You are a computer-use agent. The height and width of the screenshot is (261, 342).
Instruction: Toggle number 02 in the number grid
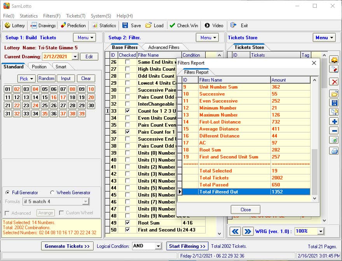click(x=17, y=89)
